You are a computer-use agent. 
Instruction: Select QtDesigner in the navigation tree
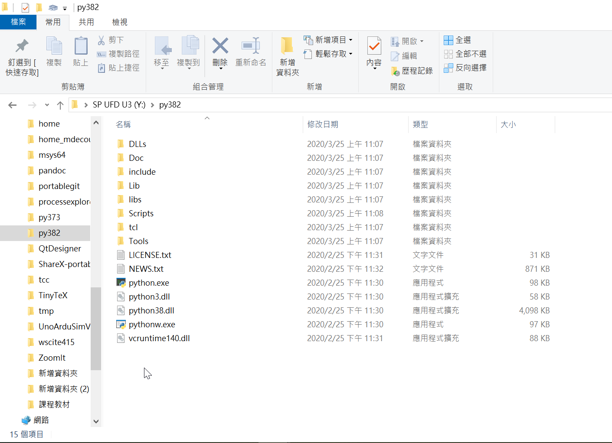click(x=60, y=248)
